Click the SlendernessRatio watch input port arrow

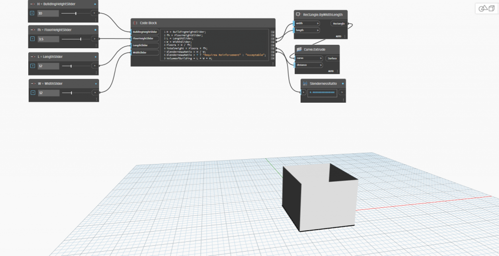point(303,92)
